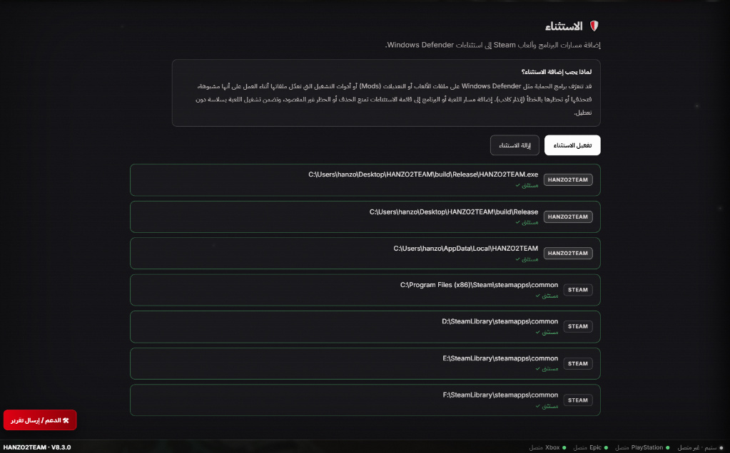Viewport: 730px width, 453px height.
Task: Select the HANZO2TEAM badge for the AppData\Local path
Action: pos(567,254)
